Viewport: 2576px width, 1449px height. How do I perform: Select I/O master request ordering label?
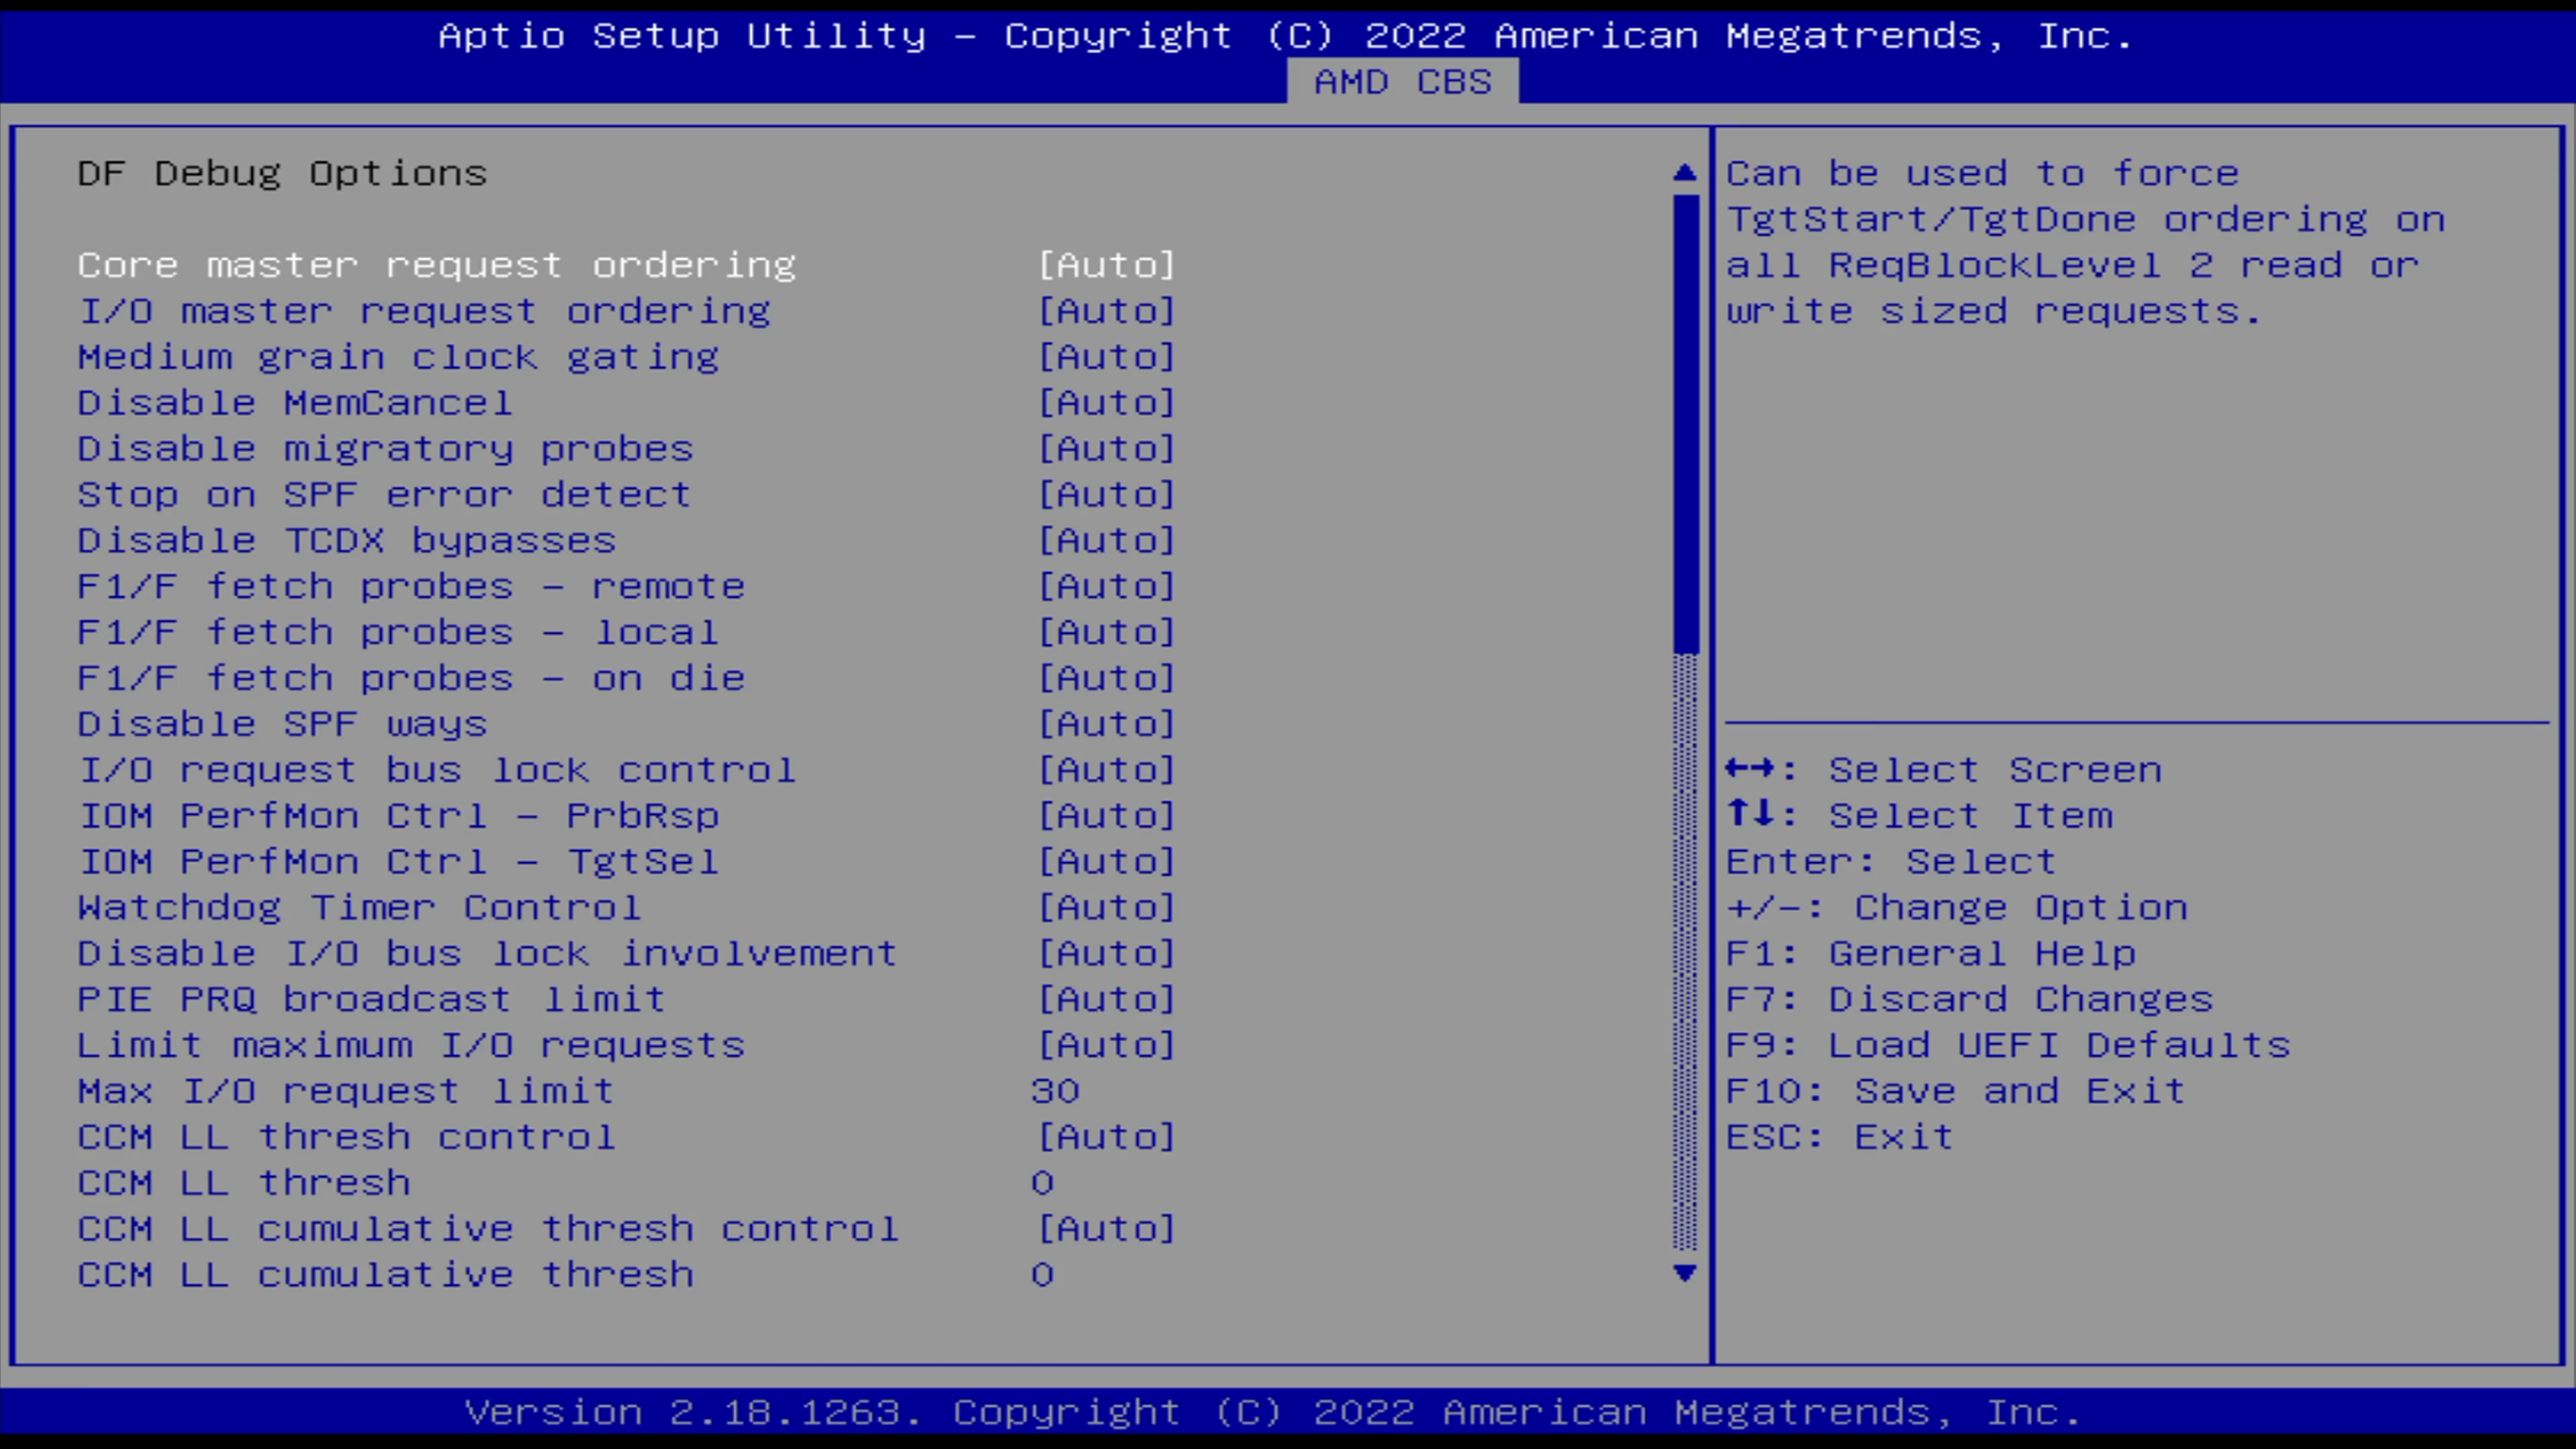tap(425, 311)
